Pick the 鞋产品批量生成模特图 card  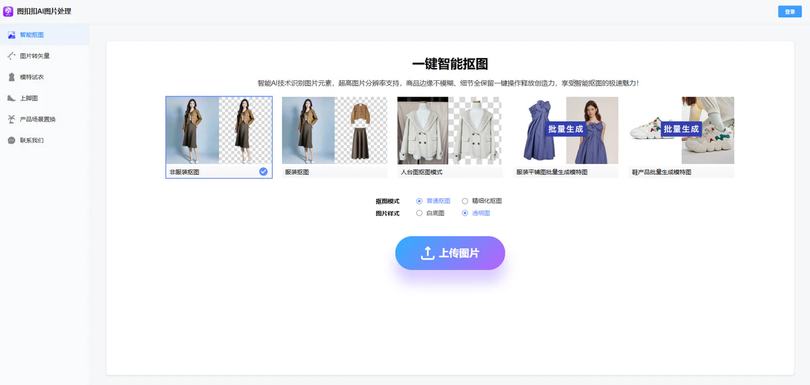point(681,137)
